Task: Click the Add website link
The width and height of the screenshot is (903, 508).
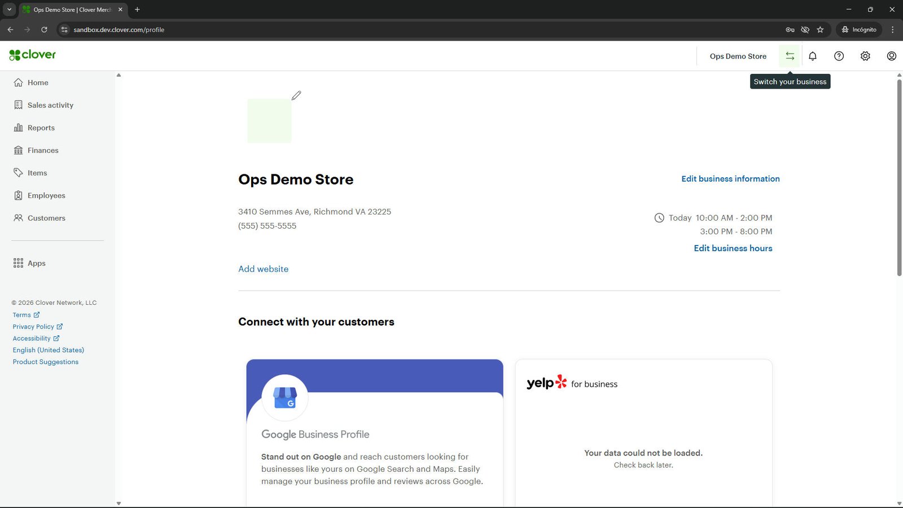Action: (263, 269)
